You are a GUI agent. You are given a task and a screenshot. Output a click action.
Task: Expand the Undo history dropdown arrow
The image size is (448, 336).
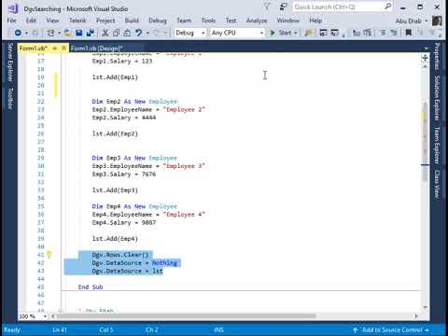[147, 33]
